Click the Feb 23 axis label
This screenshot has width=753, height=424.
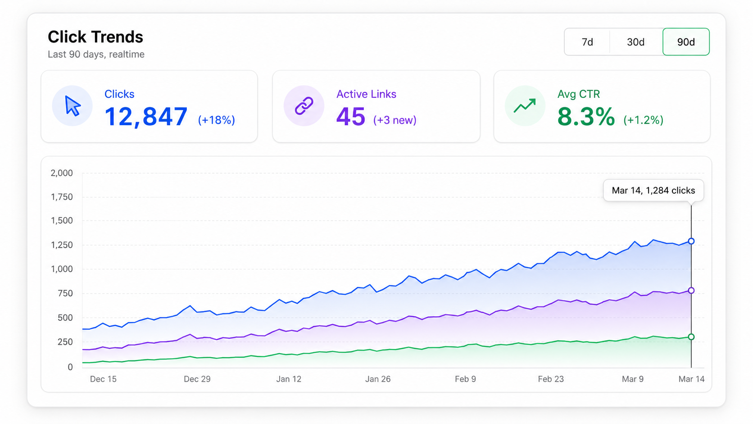(551, 379)
